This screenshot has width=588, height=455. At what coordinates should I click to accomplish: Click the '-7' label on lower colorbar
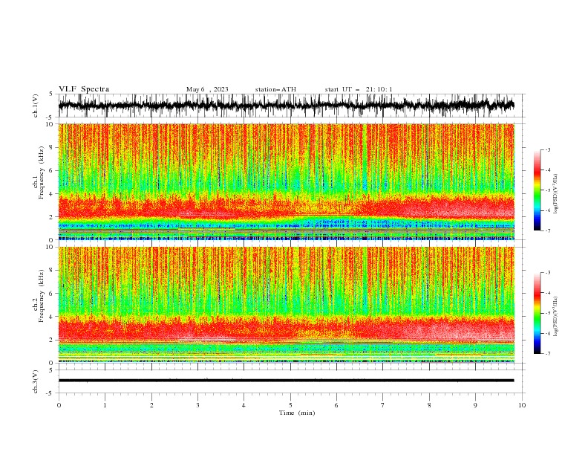click(547, 353)
